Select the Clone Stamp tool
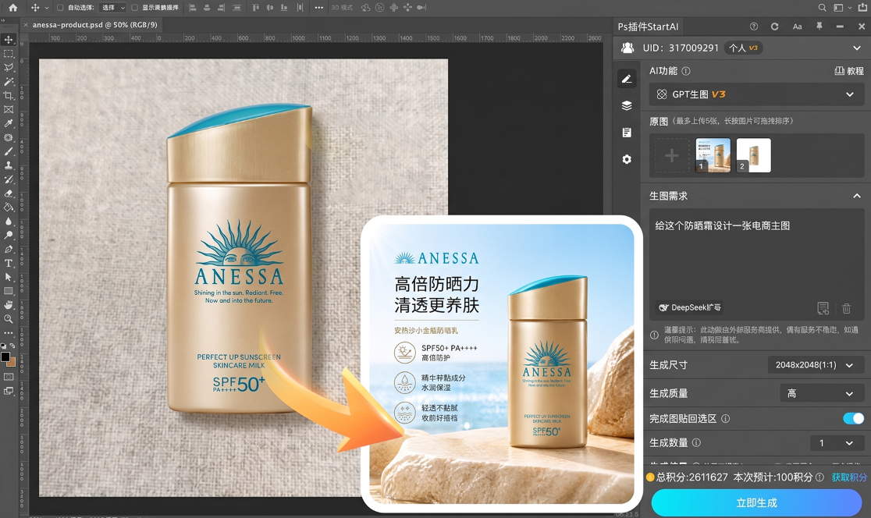871x518 pixels. (x=9, y=165)
